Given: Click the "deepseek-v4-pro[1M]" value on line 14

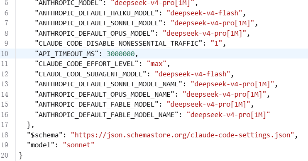Looking at the screenshot, I should point(224,95).
